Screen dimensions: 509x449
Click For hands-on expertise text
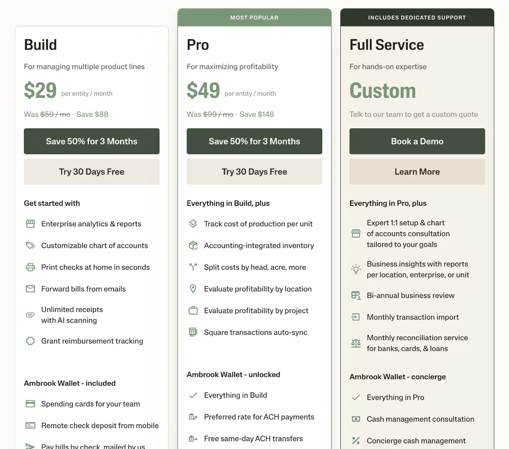click(x=388, y=66)
